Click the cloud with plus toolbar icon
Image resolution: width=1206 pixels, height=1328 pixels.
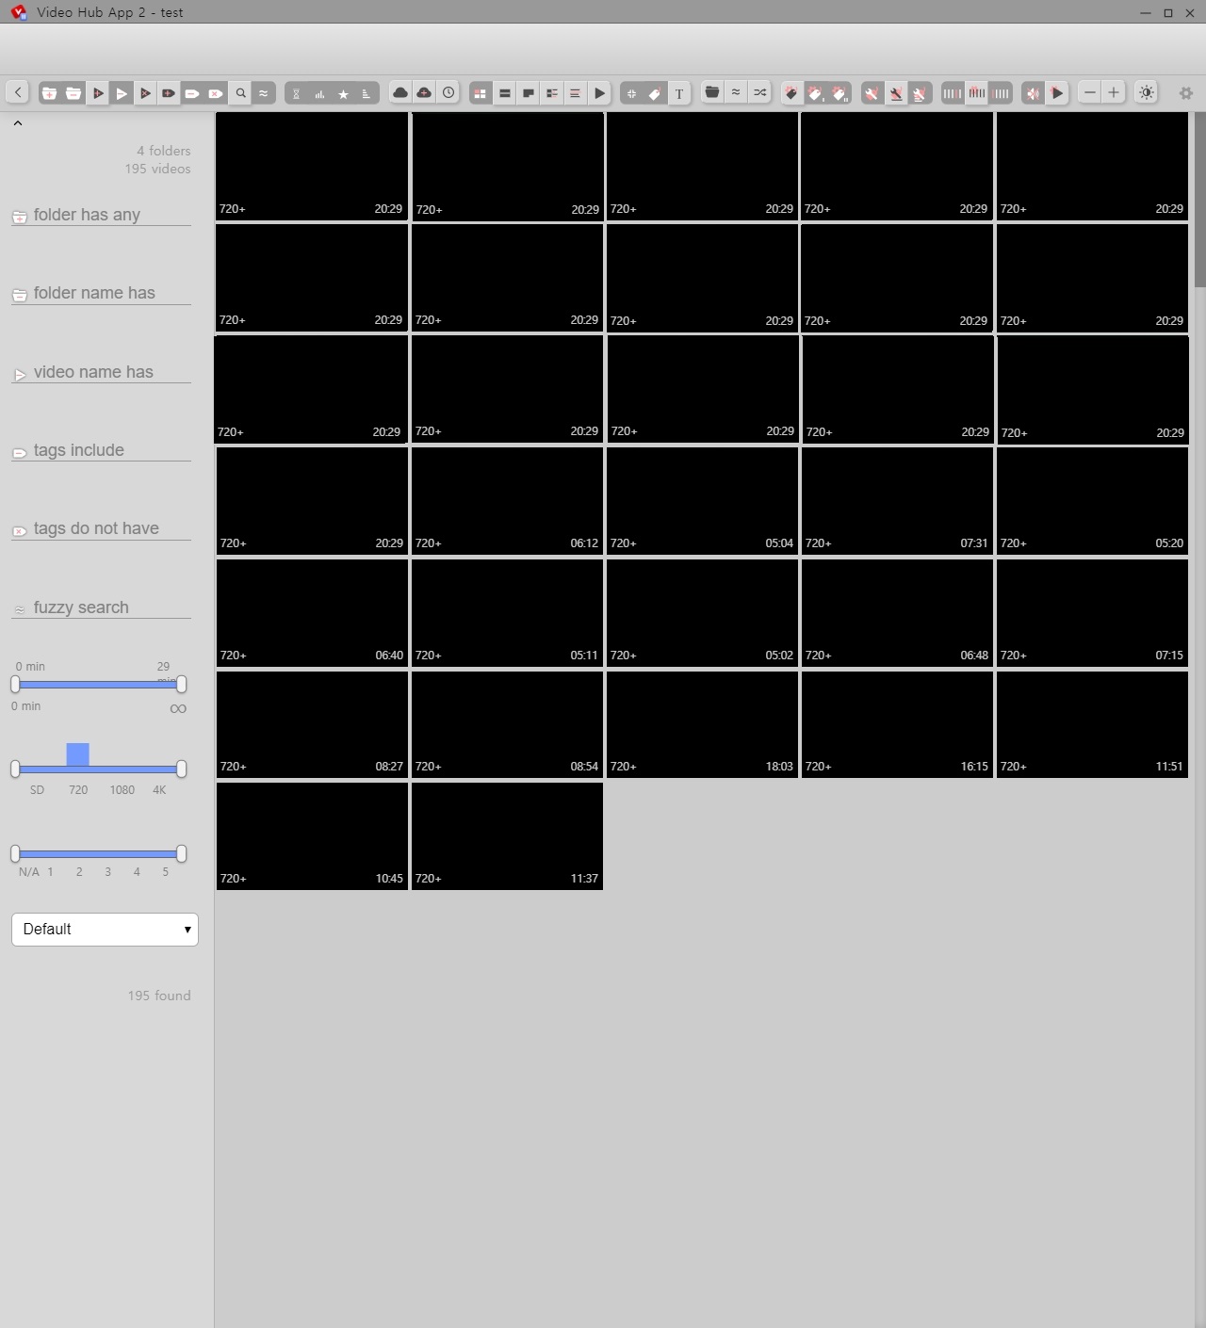[424, 92]
